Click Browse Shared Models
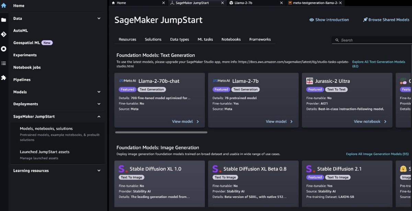 pos(386,20)
